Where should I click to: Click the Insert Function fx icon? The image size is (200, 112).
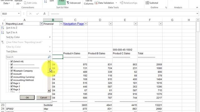coord(44,14)
